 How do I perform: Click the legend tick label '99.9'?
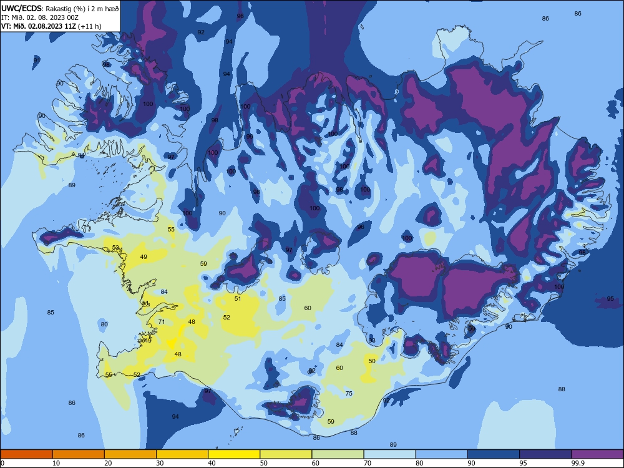[x=577, y=463]
